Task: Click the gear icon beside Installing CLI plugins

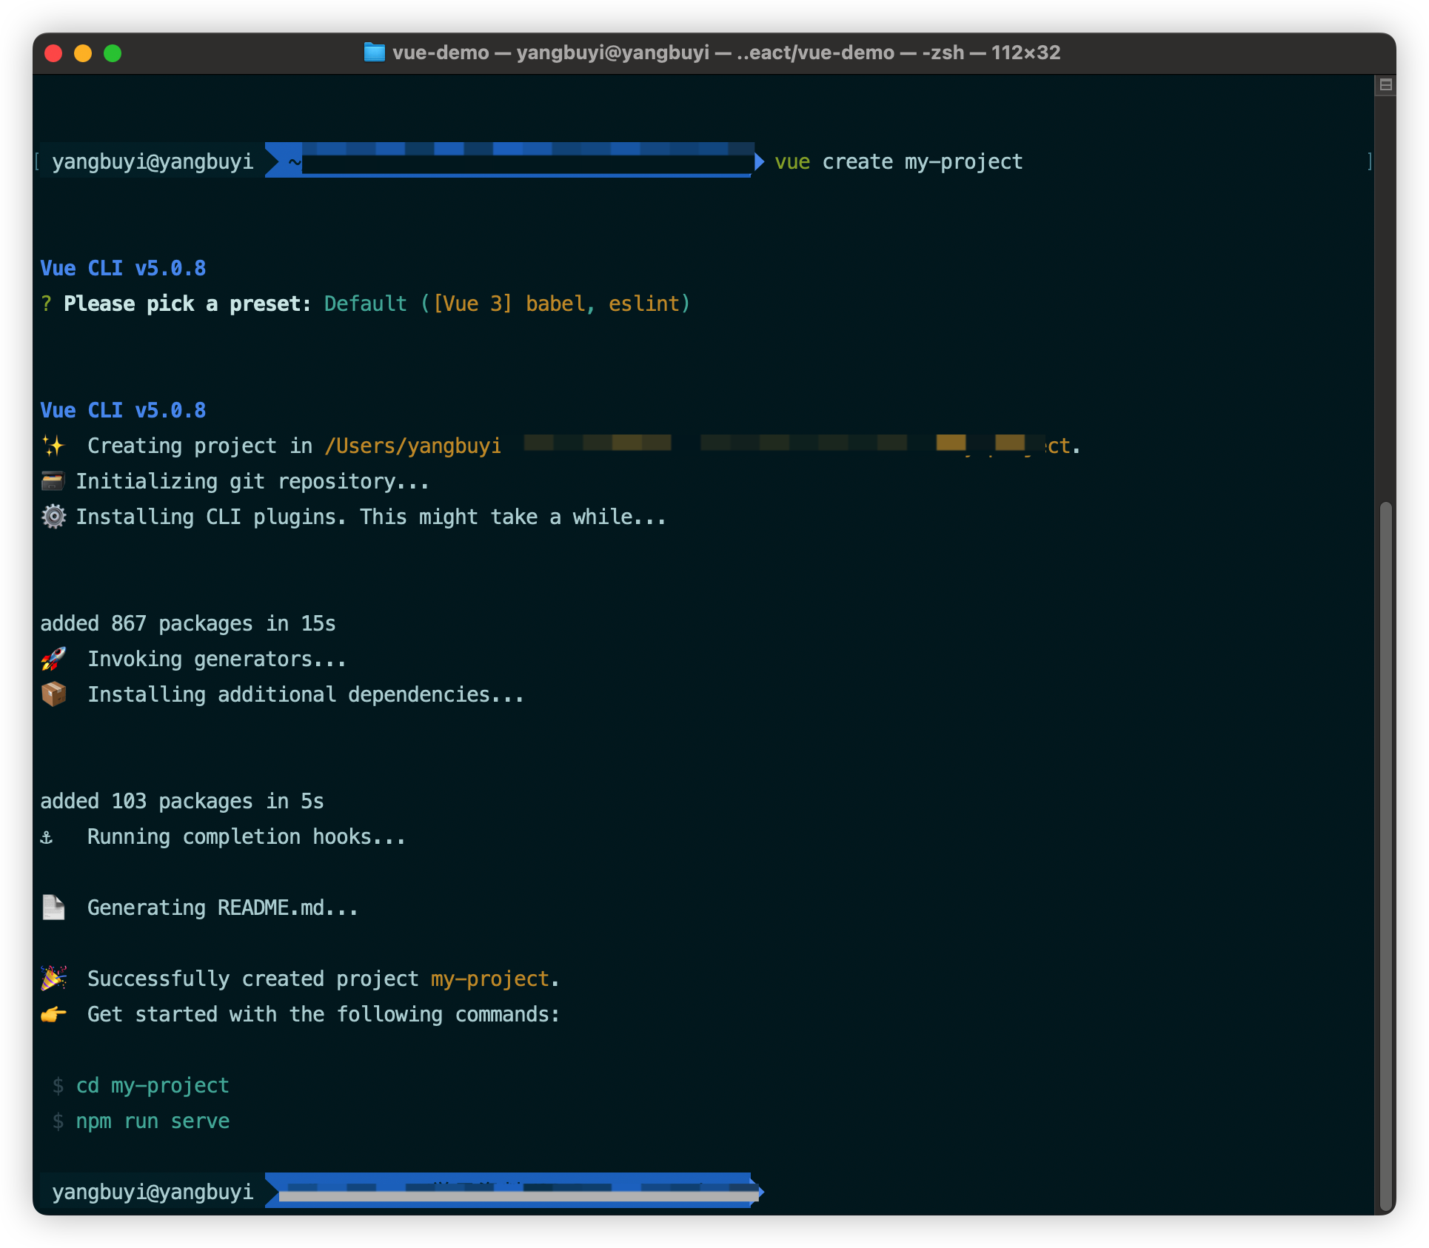Action: (x=53, y=517)
